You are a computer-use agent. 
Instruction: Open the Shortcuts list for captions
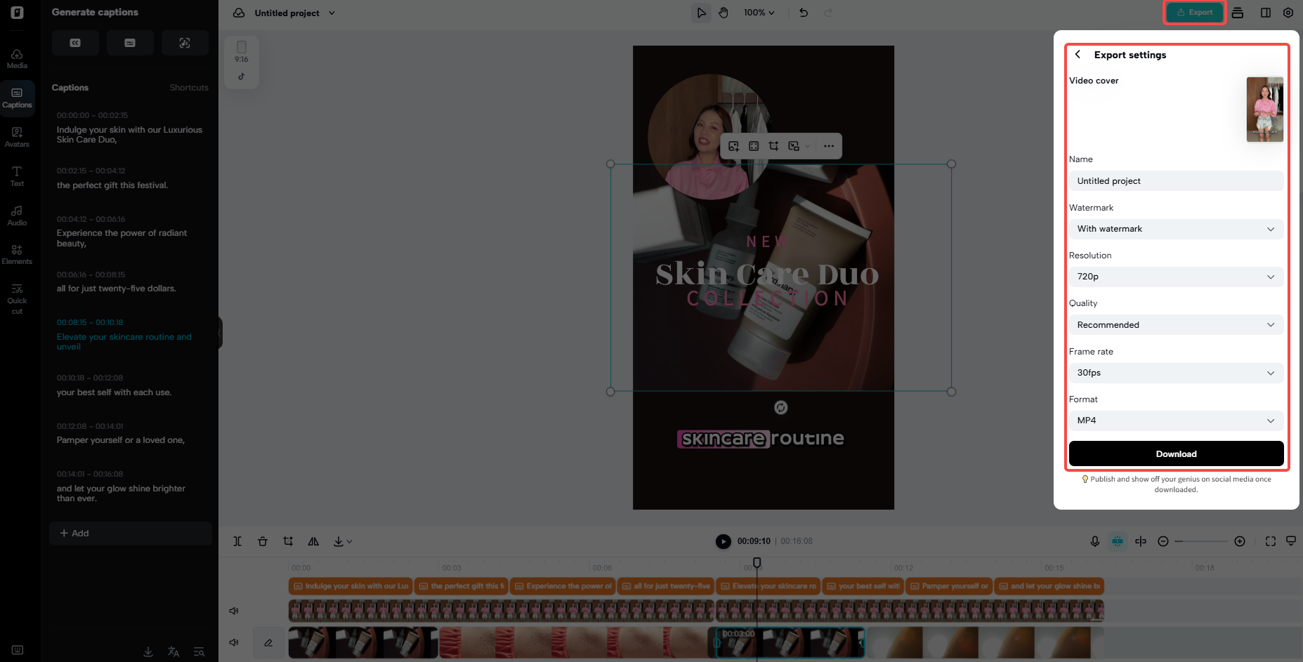tap(188, 87)
